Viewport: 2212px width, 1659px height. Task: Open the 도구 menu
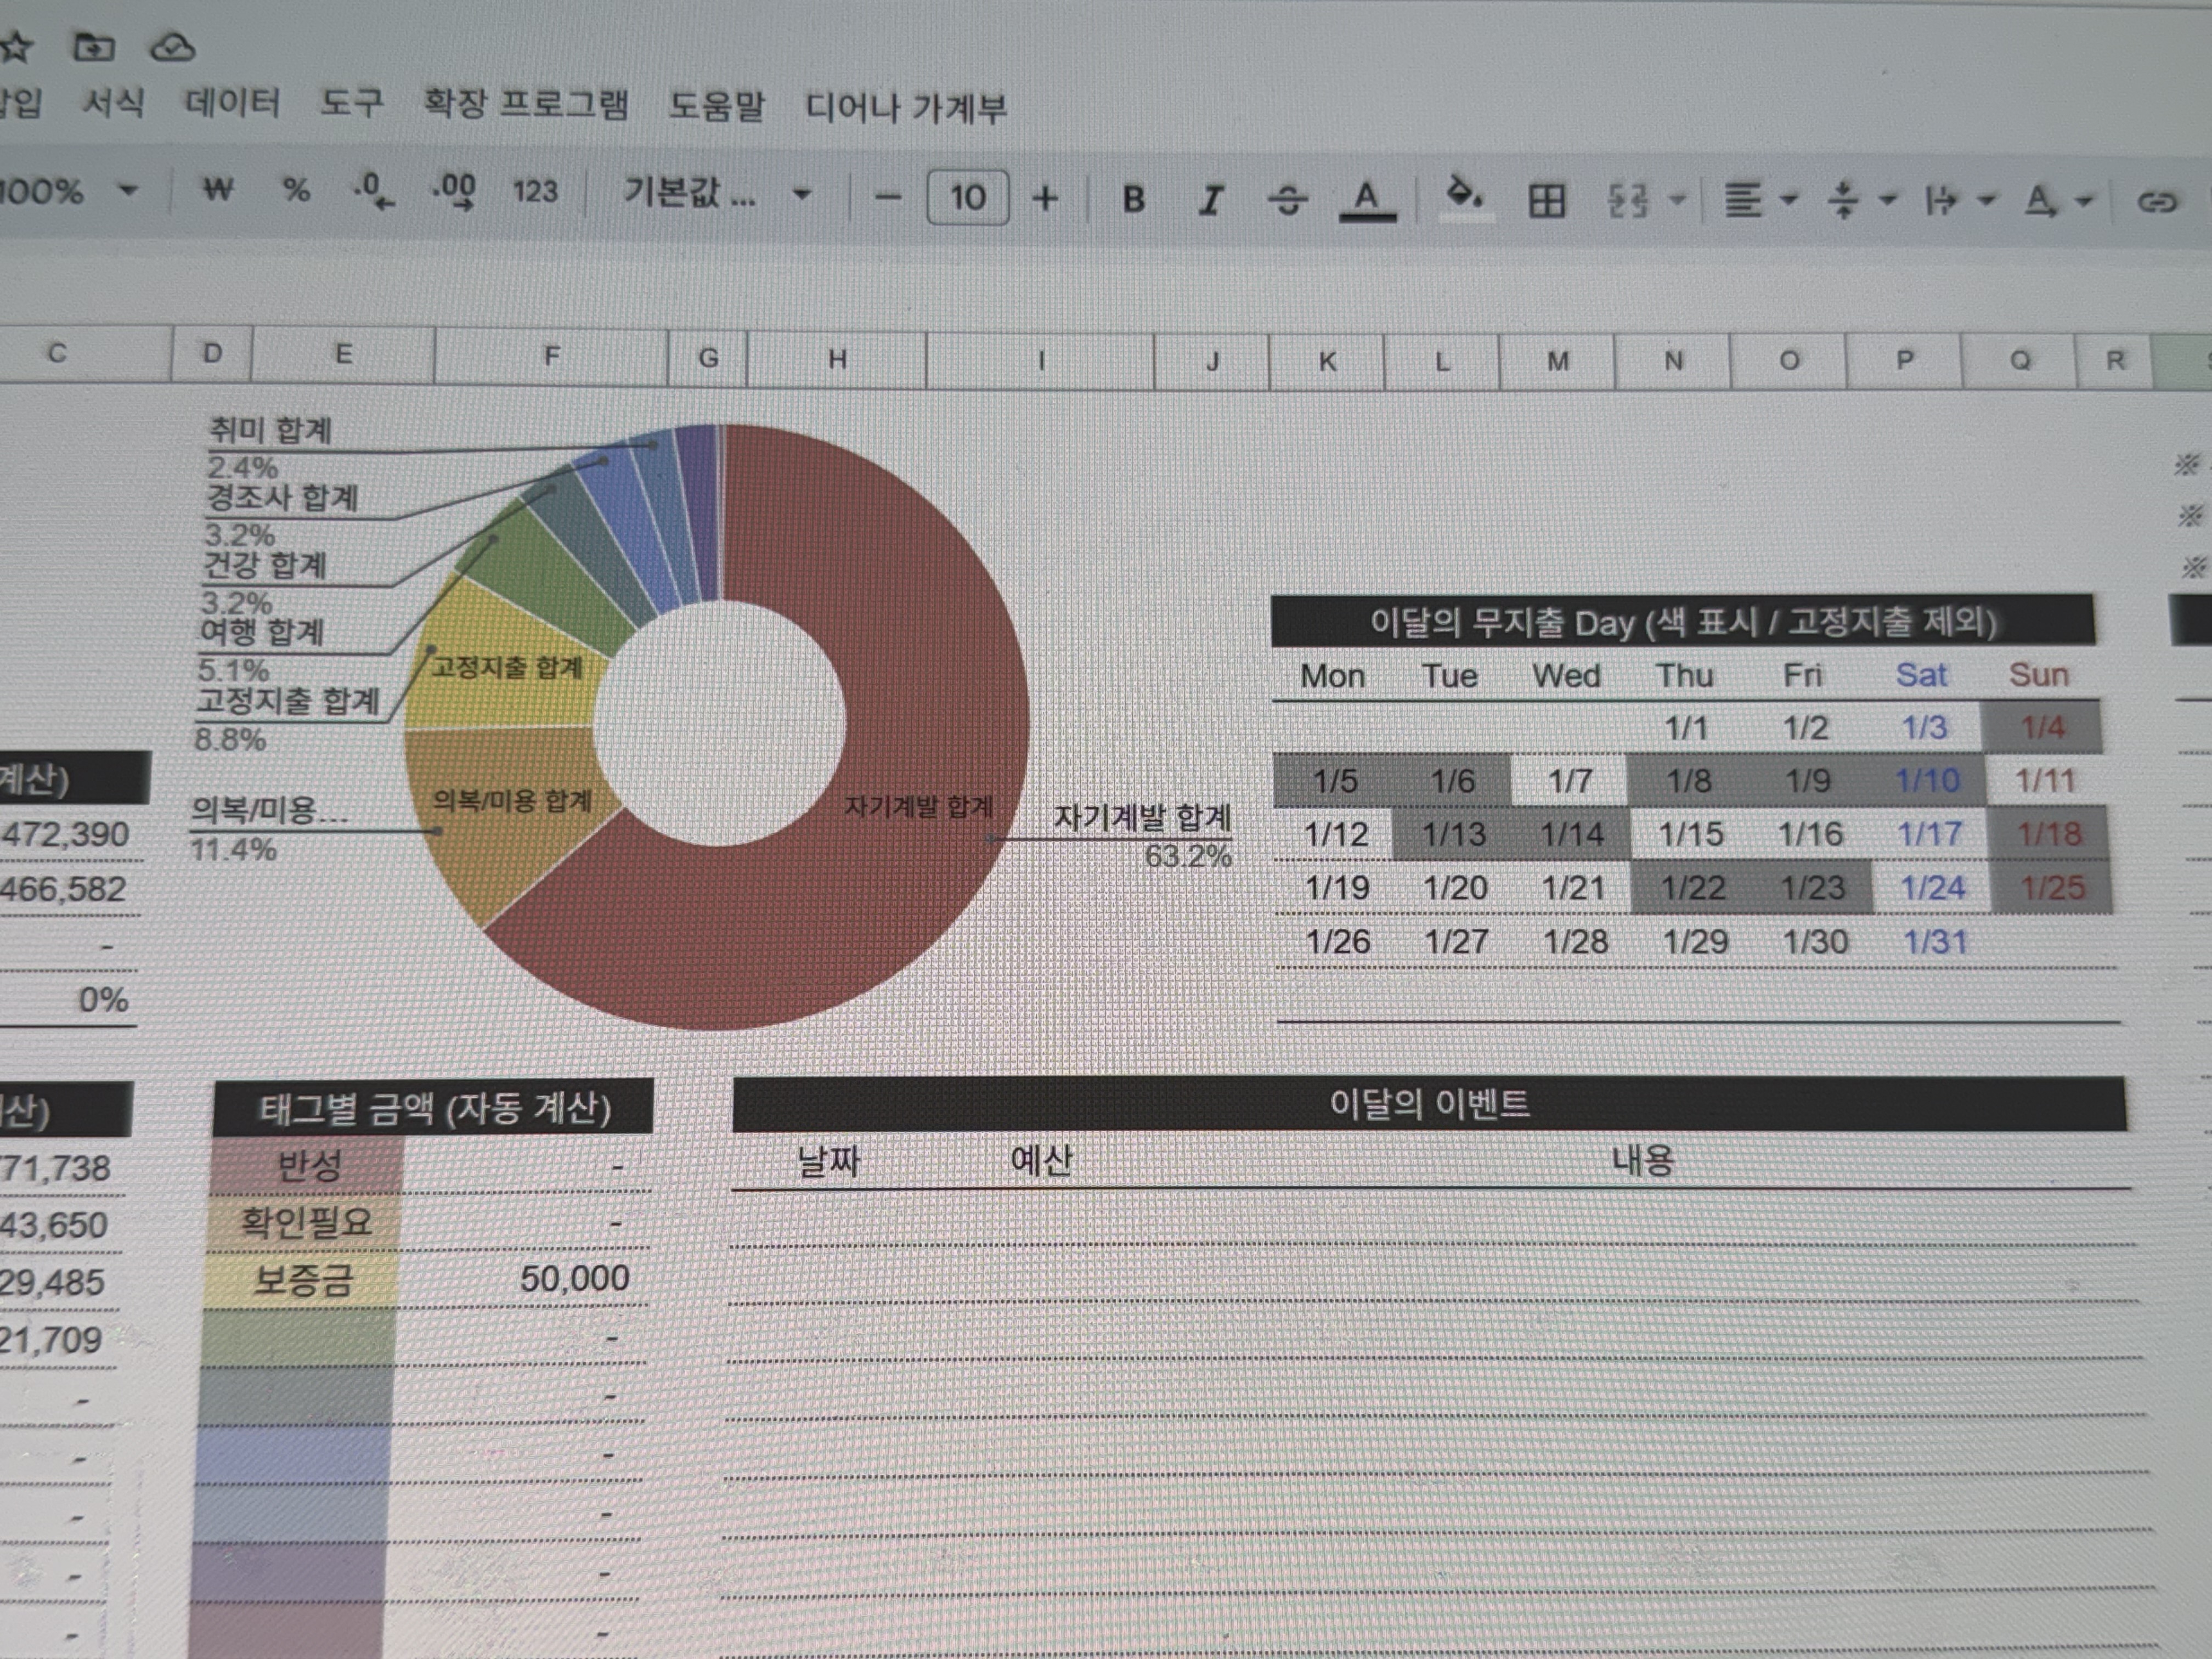coord(351,103)
